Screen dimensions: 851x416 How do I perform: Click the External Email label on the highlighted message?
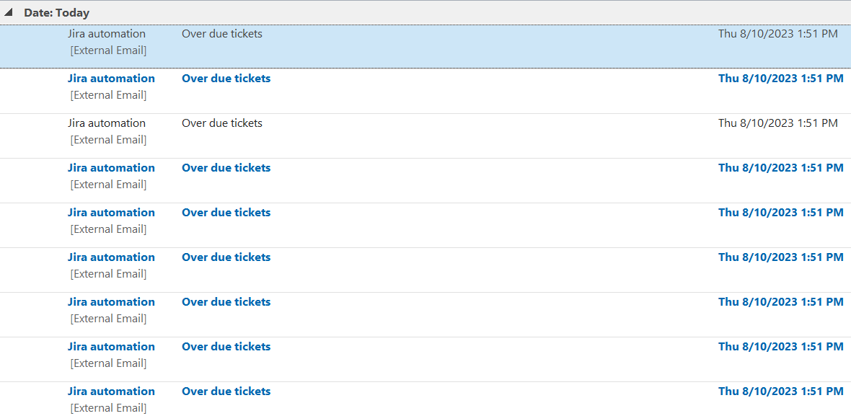108,50
